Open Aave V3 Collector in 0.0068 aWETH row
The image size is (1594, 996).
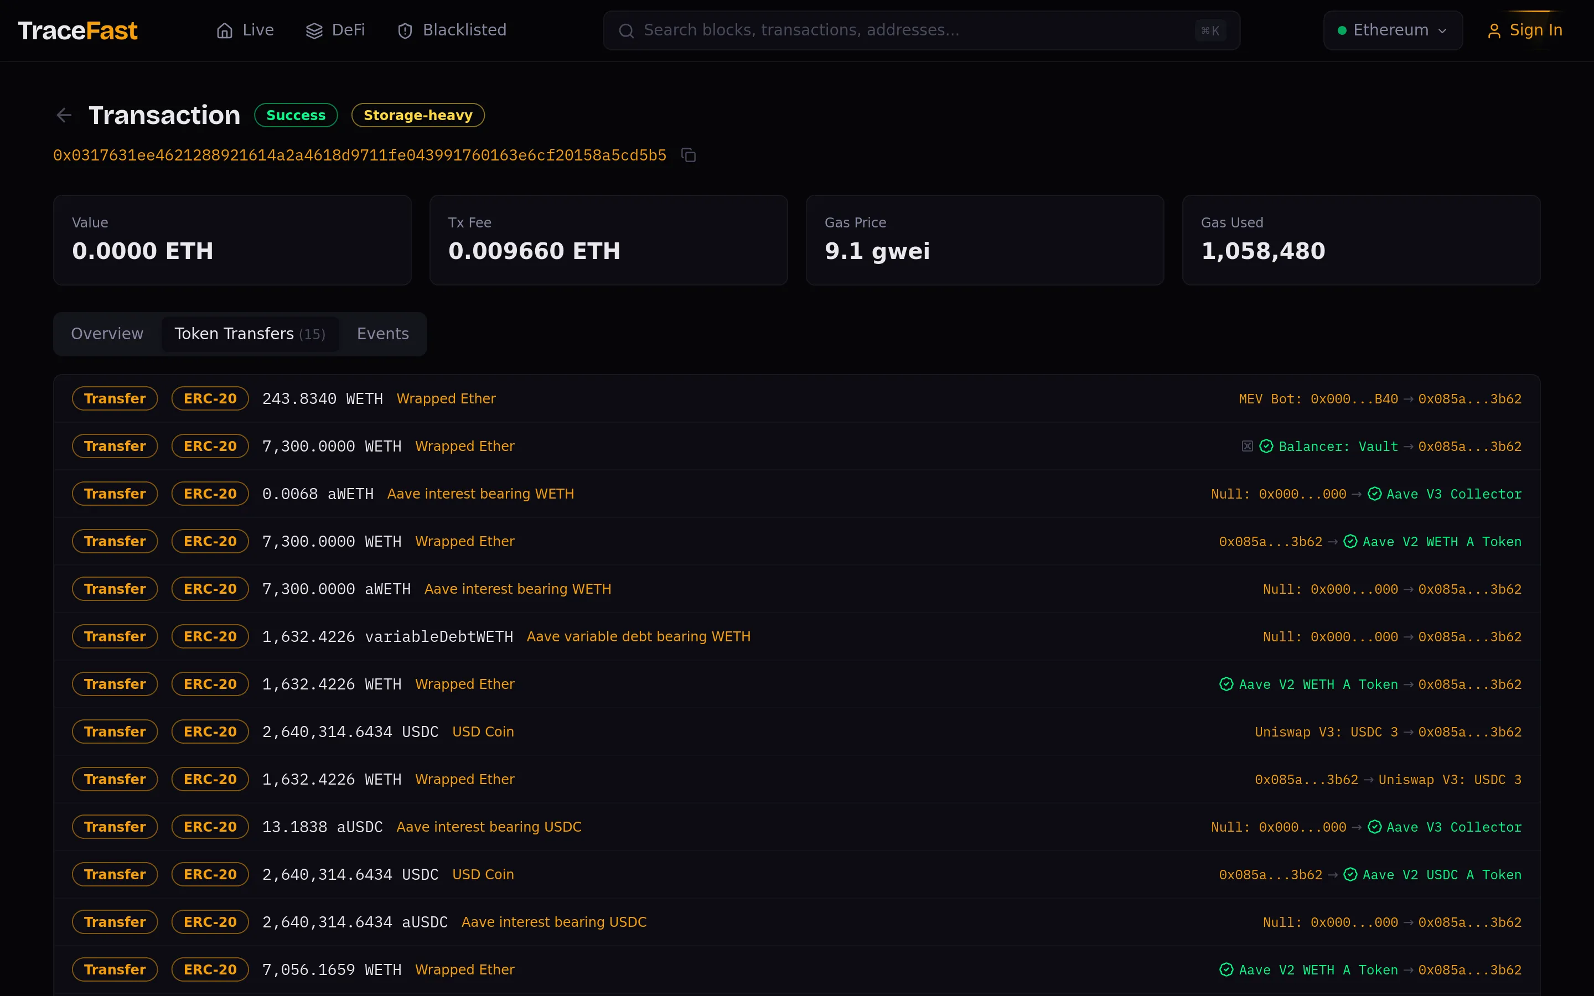1454,494
